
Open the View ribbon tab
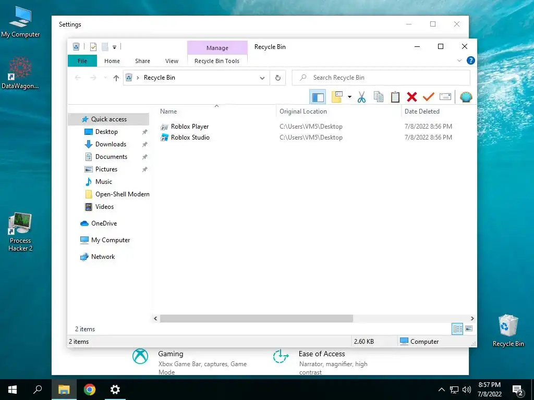pyautogui.click(x=172, y=61)
